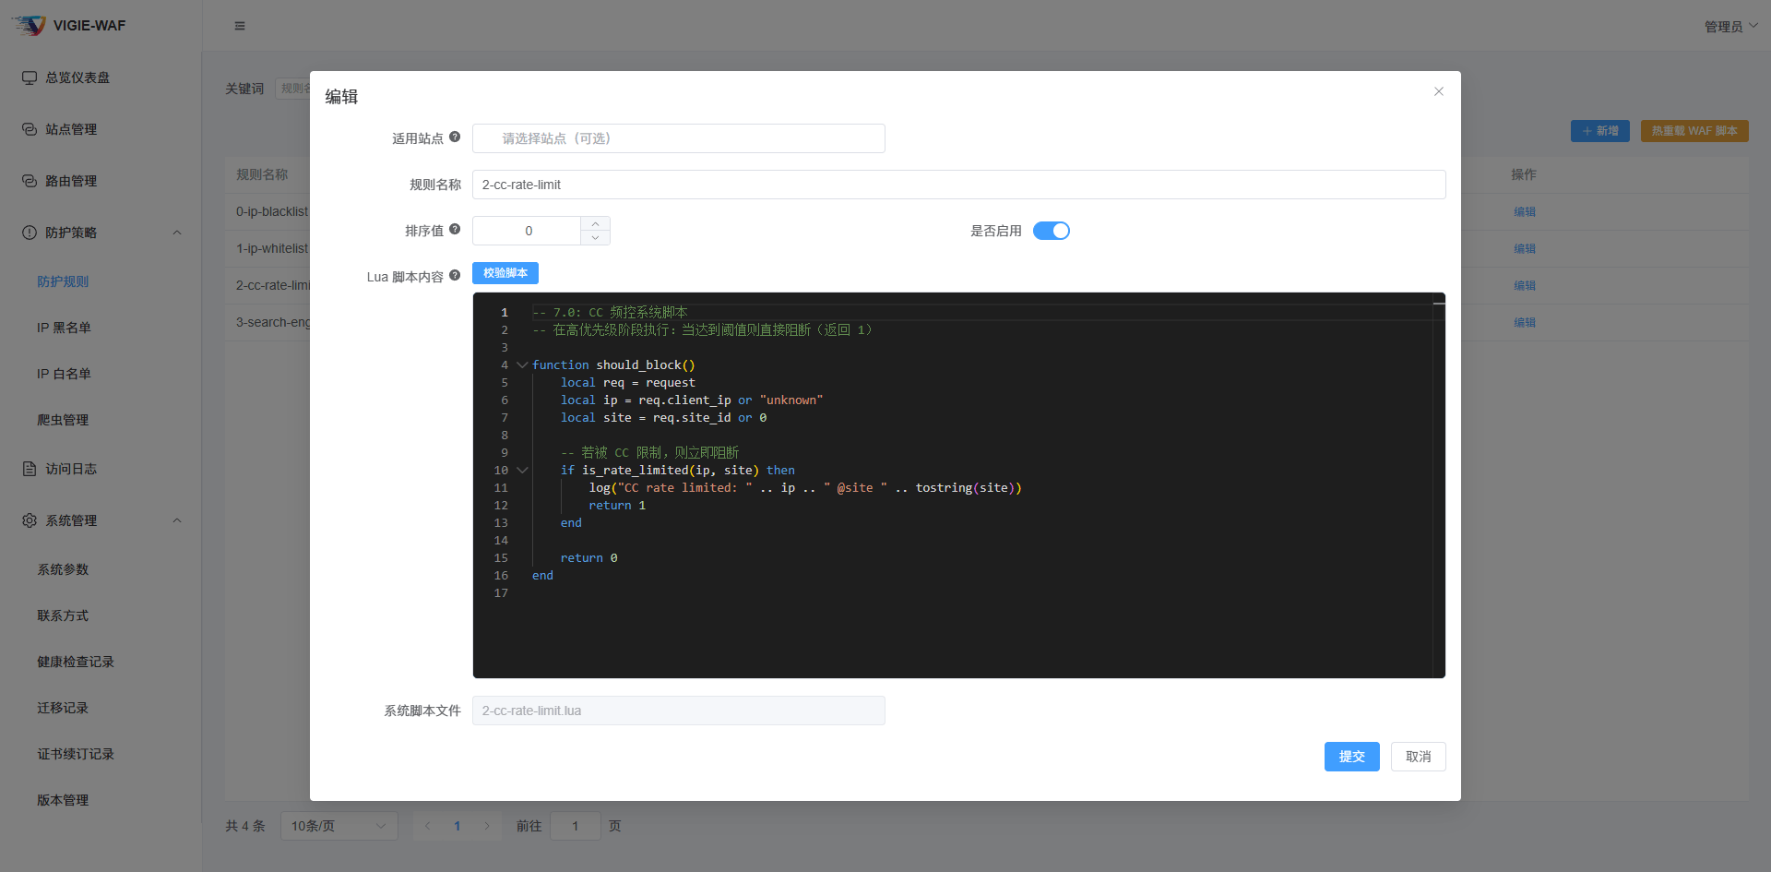Close the 编辑 dialog with the X icon
Viewport: 1771px width, 872px height.
pos(1439,91)
